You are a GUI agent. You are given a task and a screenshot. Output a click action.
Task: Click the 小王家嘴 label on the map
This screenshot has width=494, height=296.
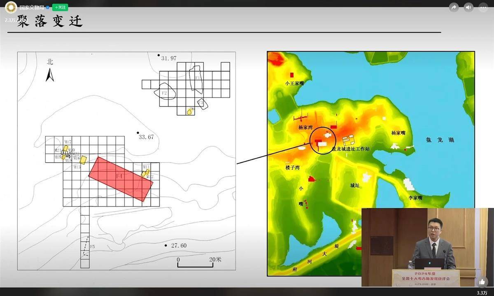coord(294,83)
